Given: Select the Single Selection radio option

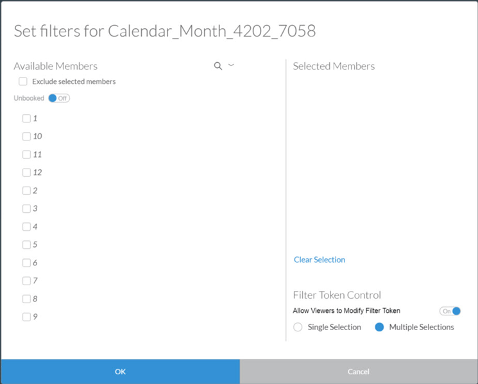Looking at the screenshot, I should pyautogui.click(x=298, y=327).
